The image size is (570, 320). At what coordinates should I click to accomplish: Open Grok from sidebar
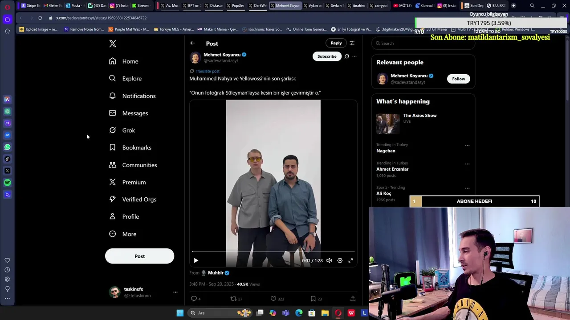coord(122,130)
